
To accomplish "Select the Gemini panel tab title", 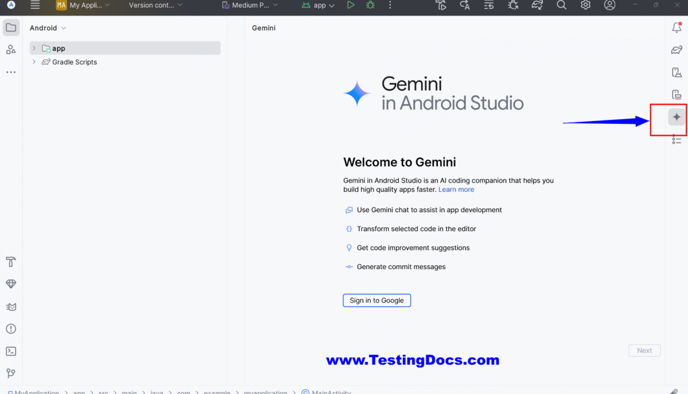I will click(263, 28).
